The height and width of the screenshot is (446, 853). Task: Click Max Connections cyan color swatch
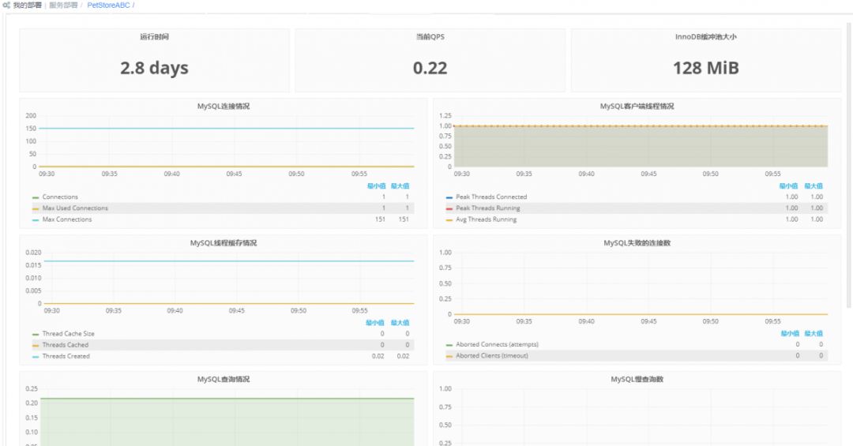click(36, 219)
